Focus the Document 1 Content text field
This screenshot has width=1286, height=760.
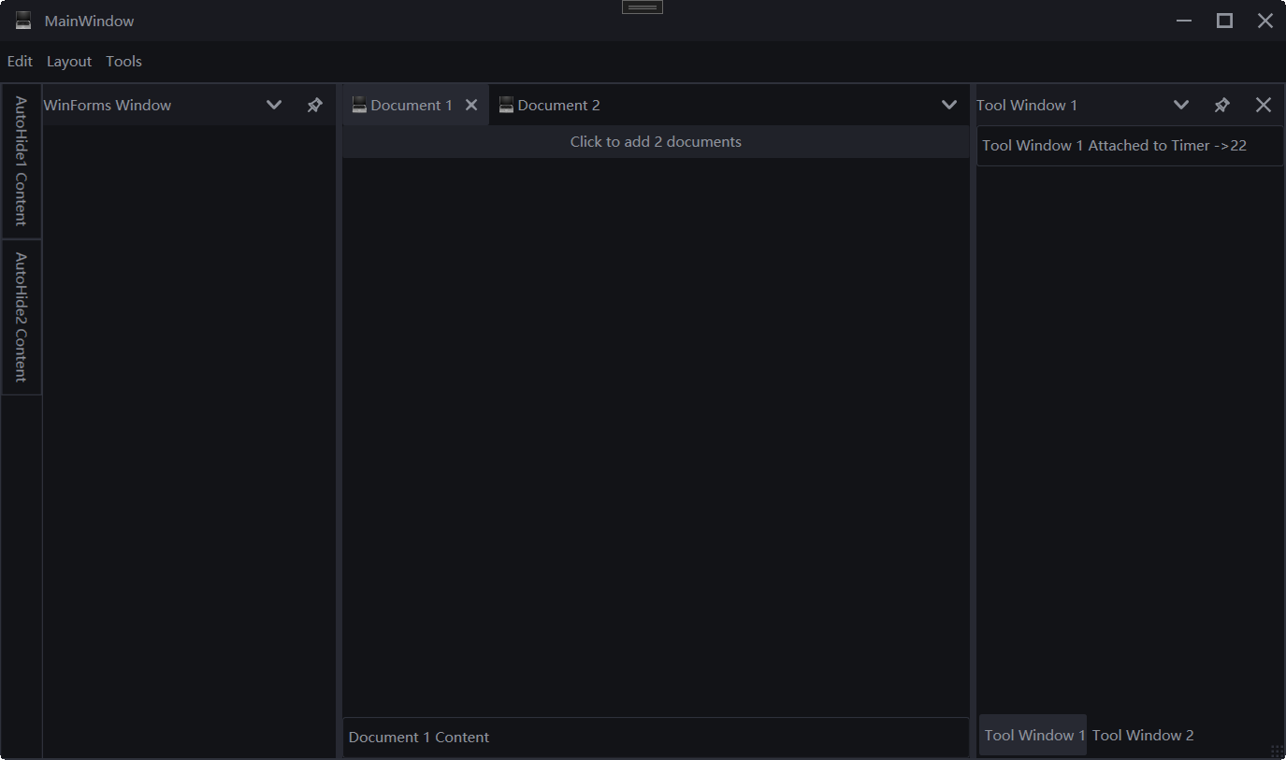point(656,737)
